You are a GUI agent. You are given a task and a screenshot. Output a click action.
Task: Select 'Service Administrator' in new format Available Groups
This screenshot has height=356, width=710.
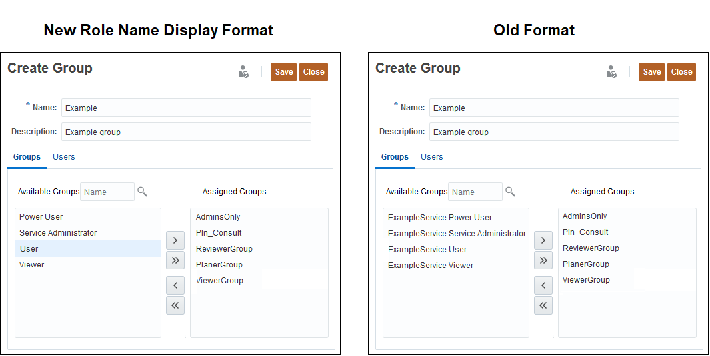point(58,233)
